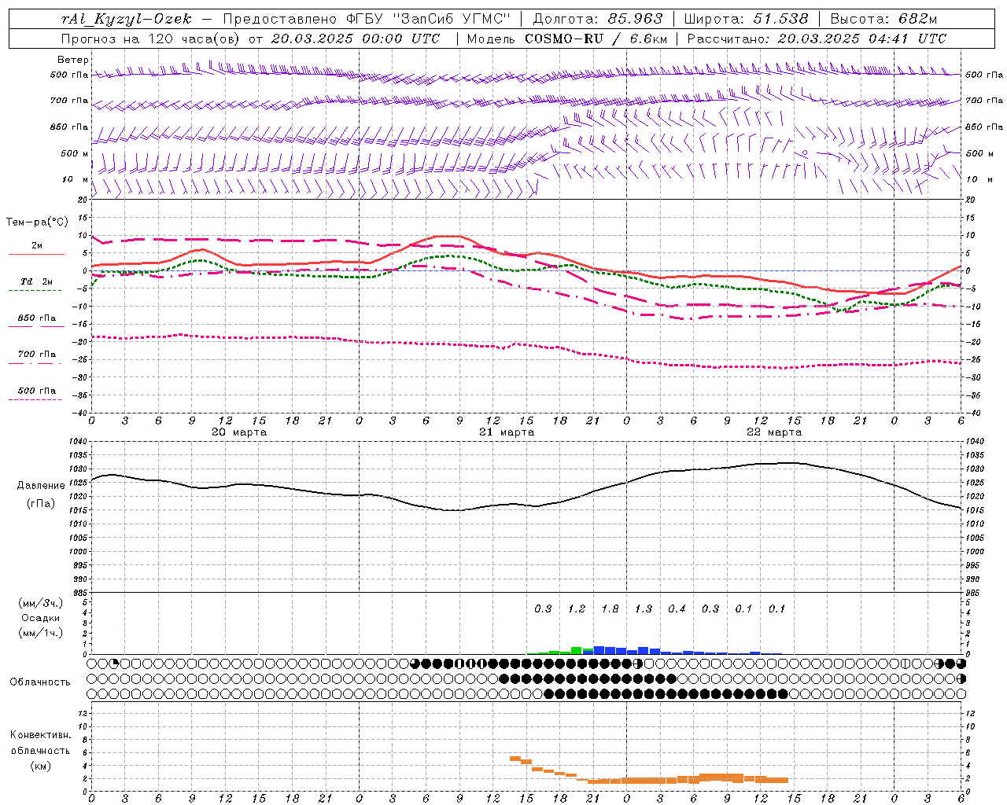Click the Тем-ра(°C) temperature panel label
Screen dimensions: 1007x805
click(37, 222)
